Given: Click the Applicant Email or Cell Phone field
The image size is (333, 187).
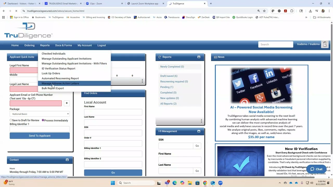Looking at the screenshot, I should click(36, 103).
